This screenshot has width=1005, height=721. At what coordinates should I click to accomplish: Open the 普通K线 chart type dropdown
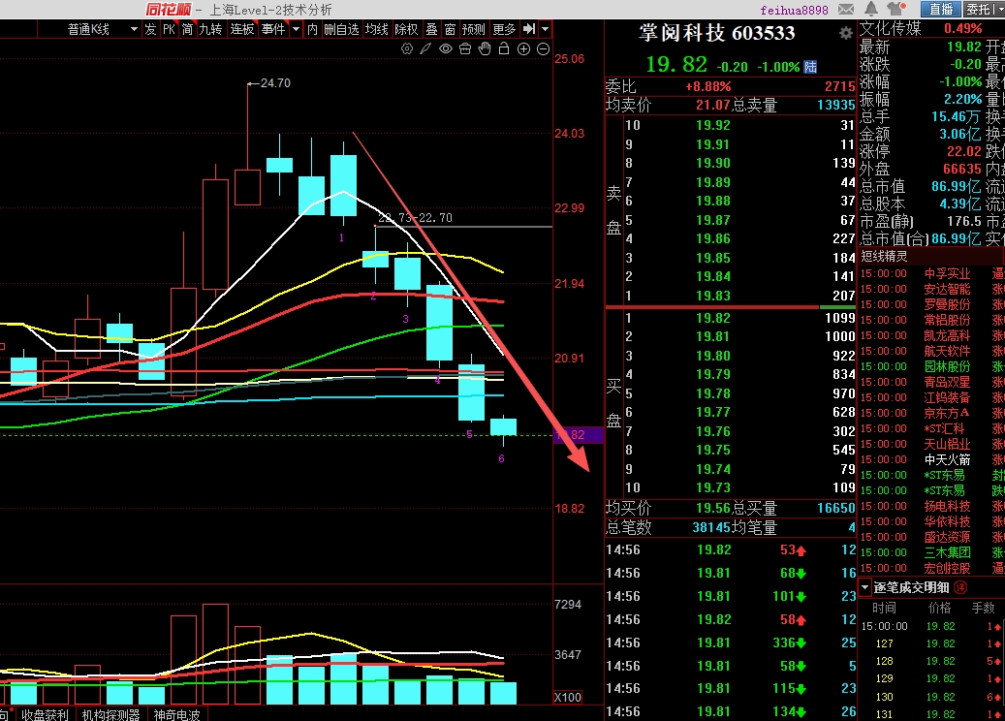tap(134, 29)
